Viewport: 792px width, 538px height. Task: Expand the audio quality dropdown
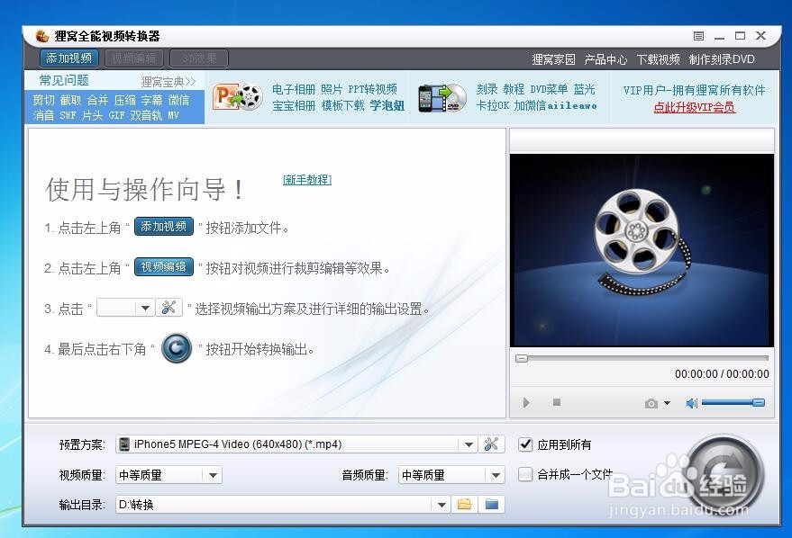click(x=496, y=475)
